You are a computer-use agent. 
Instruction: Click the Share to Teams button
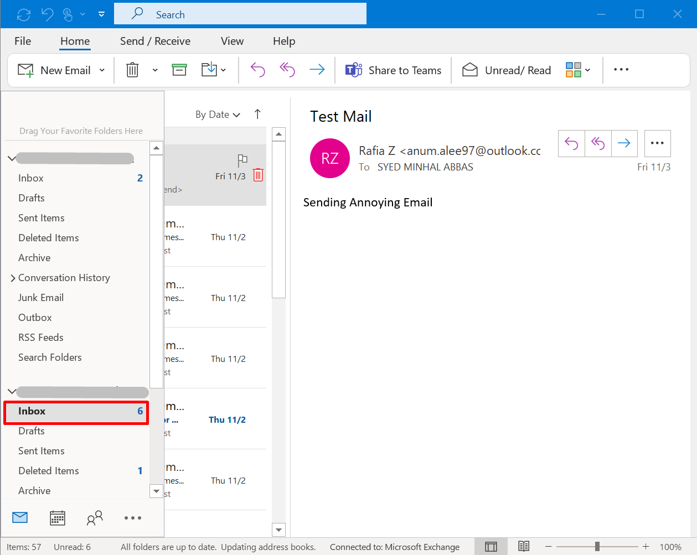pos(394,70)
